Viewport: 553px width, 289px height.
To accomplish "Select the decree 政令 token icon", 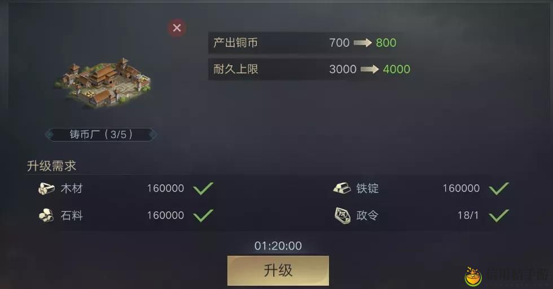I will click(x=342, y=215).
